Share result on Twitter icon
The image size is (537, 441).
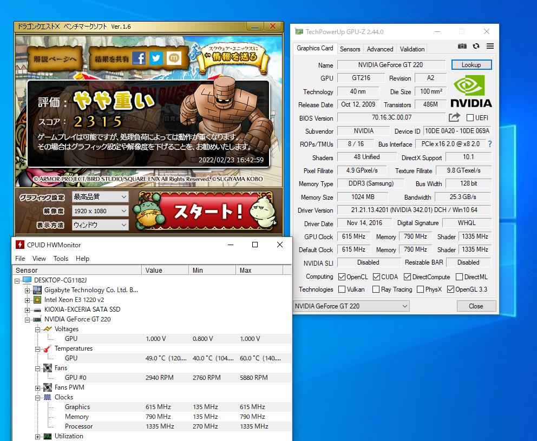click(156, 58)
